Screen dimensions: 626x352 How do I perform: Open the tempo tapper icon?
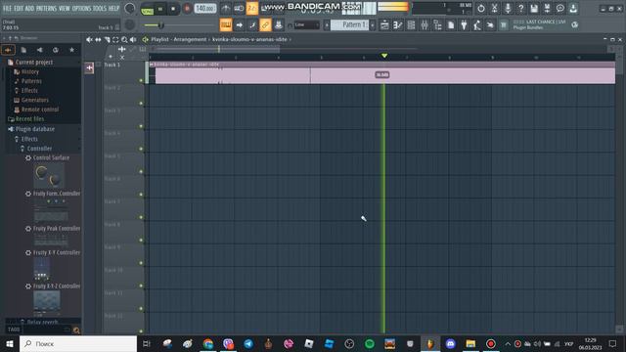point(477,25)
